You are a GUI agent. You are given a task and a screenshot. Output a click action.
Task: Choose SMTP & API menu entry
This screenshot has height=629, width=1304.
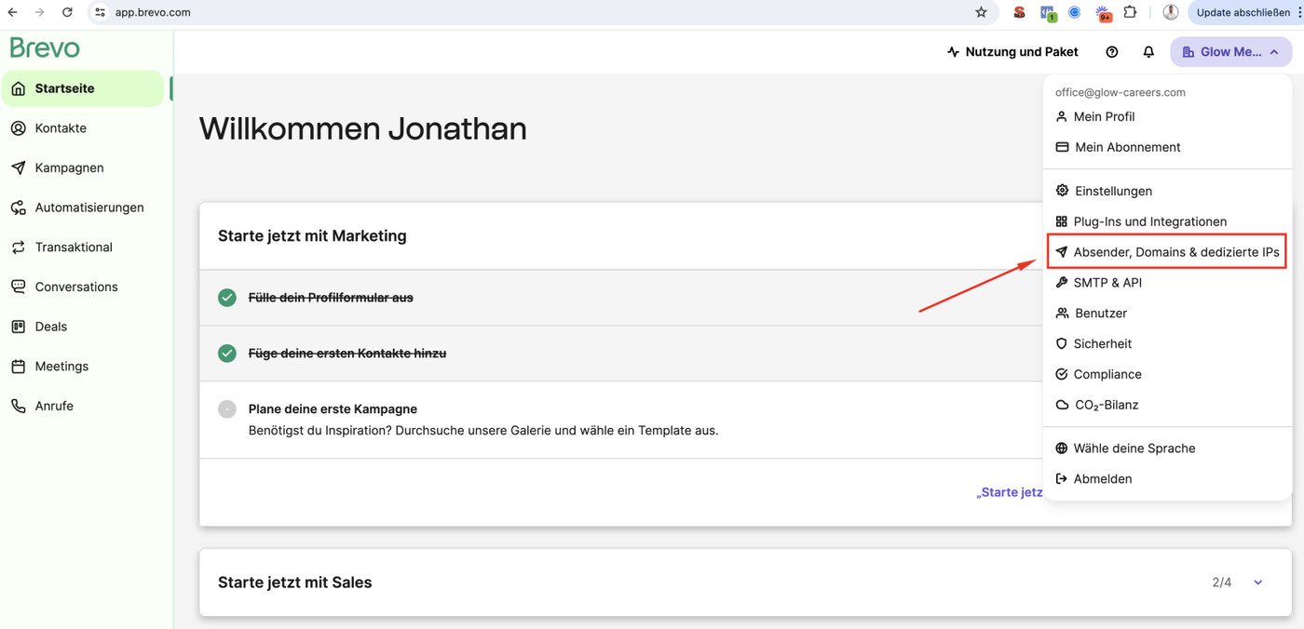click(1107, 283)
